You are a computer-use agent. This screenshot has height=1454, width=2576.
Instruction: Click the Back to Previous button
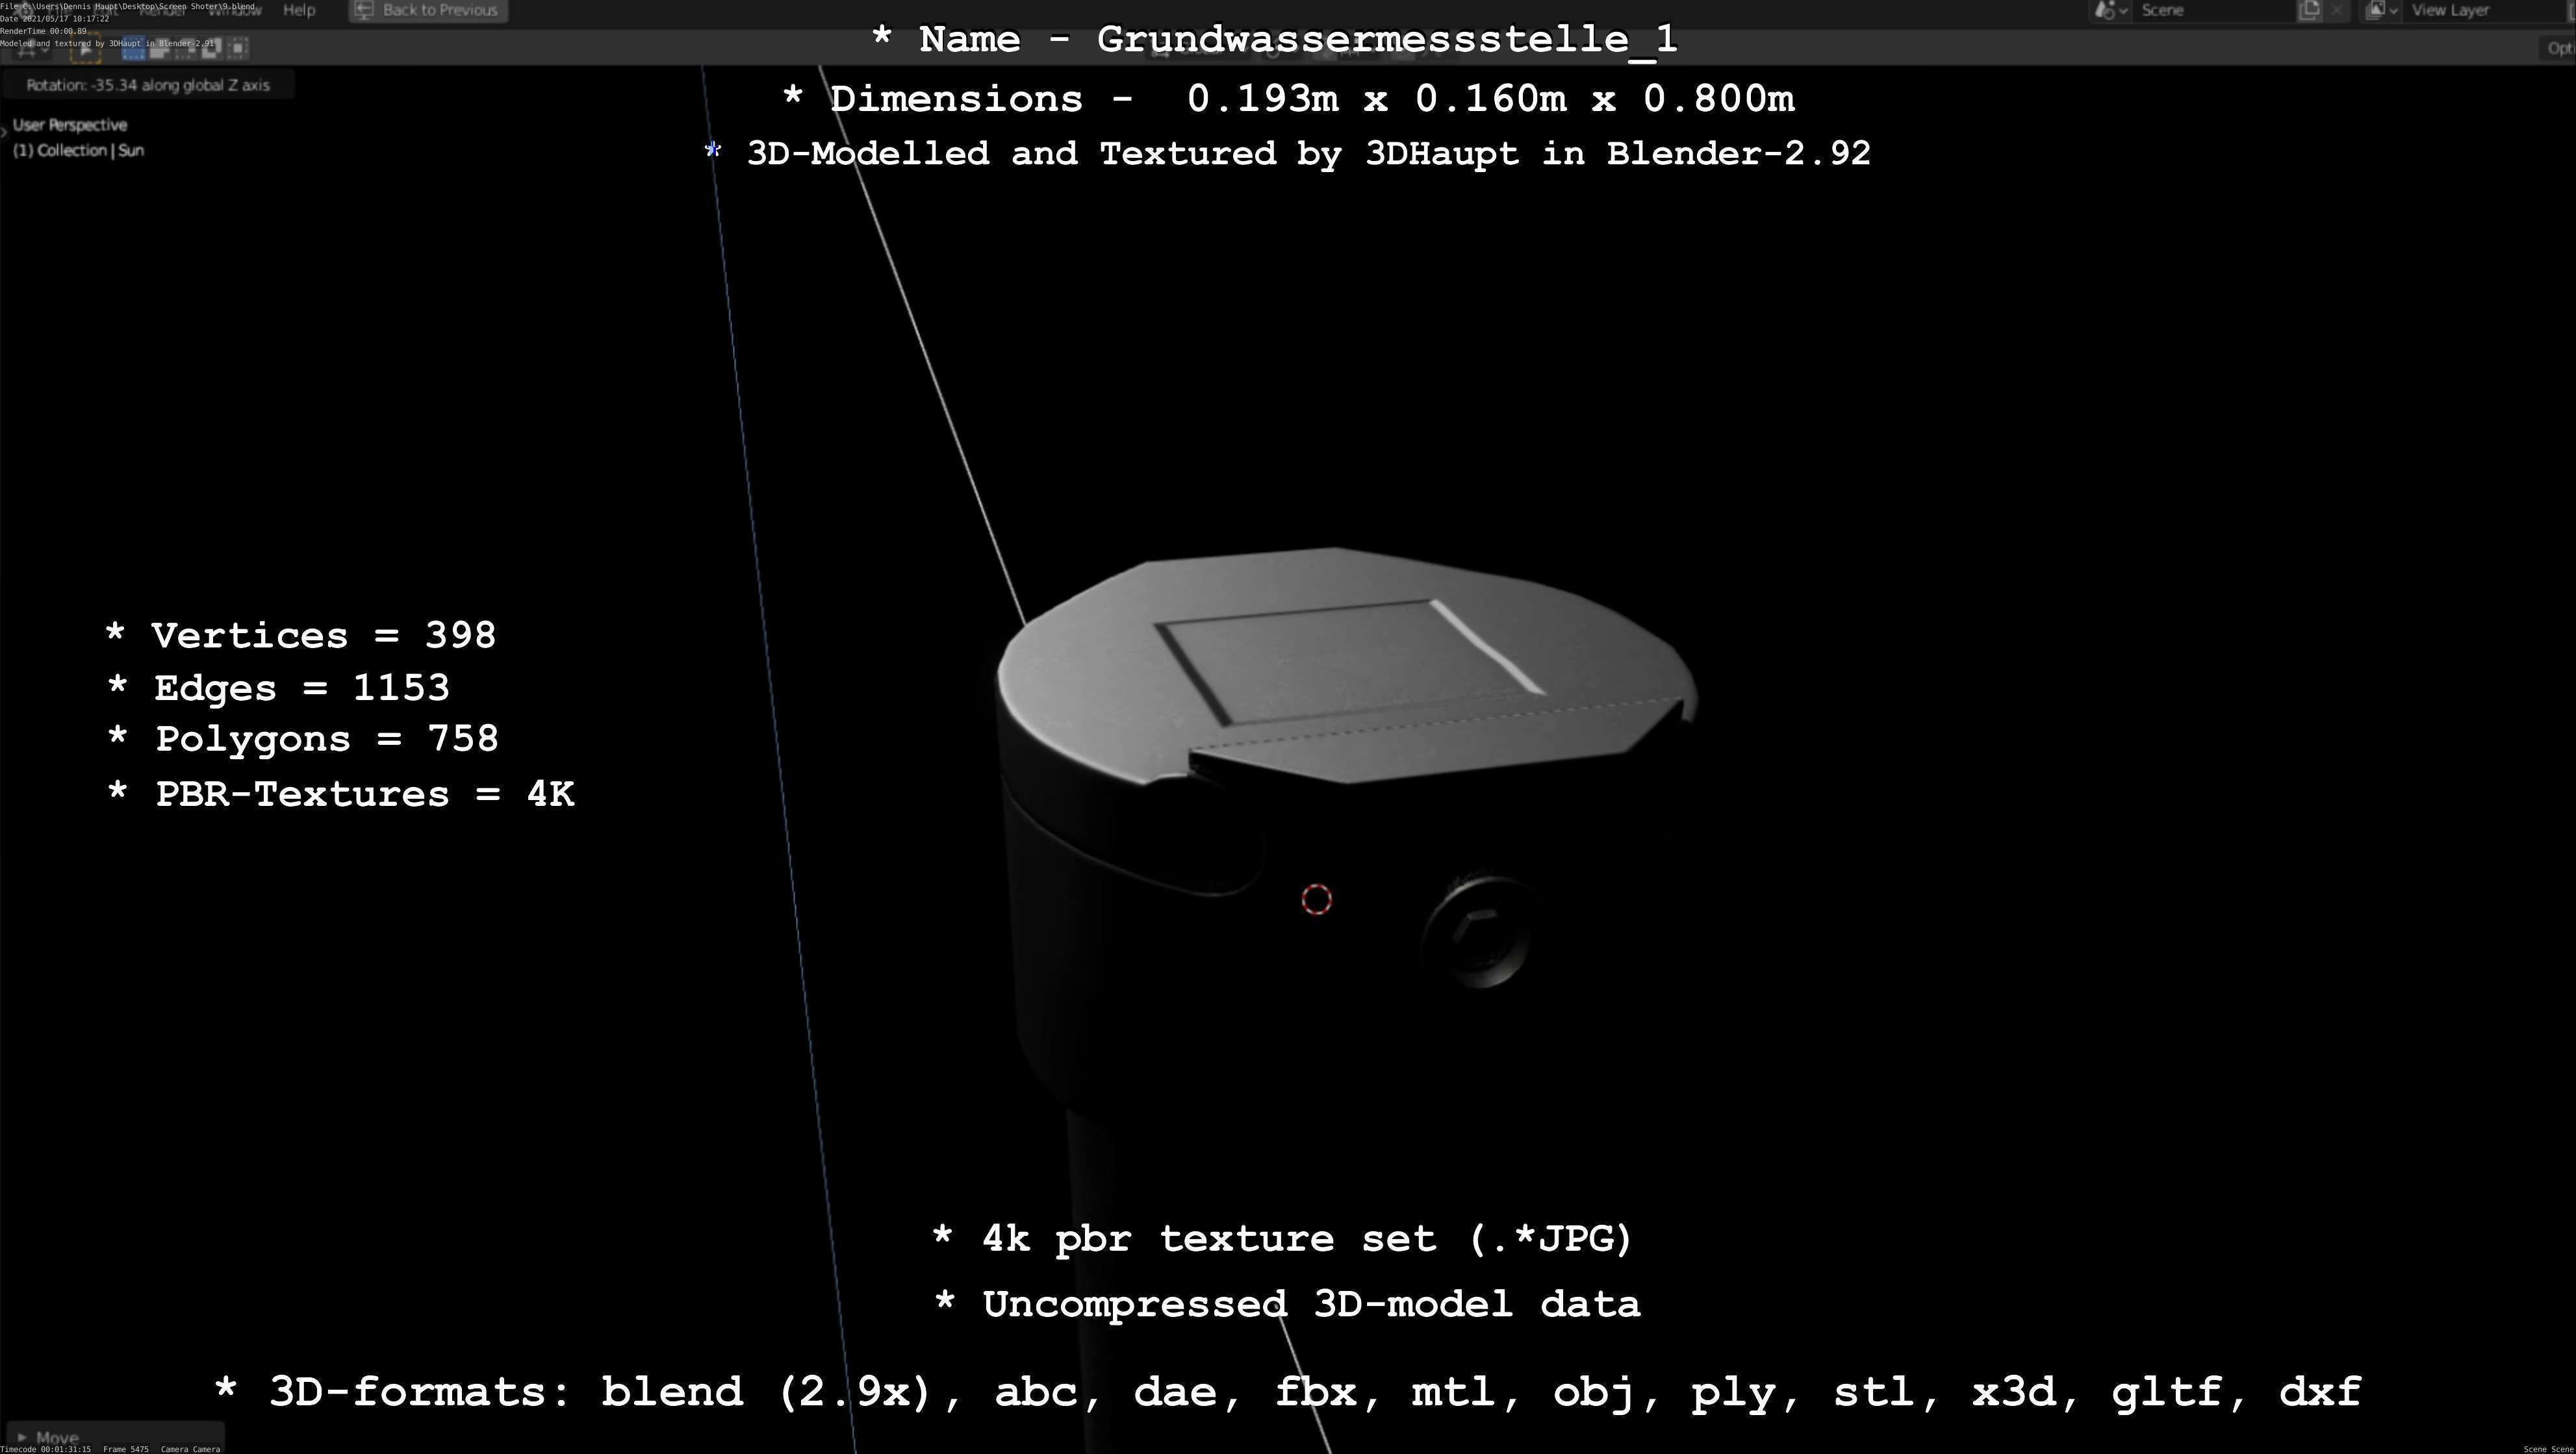(428, 10)
